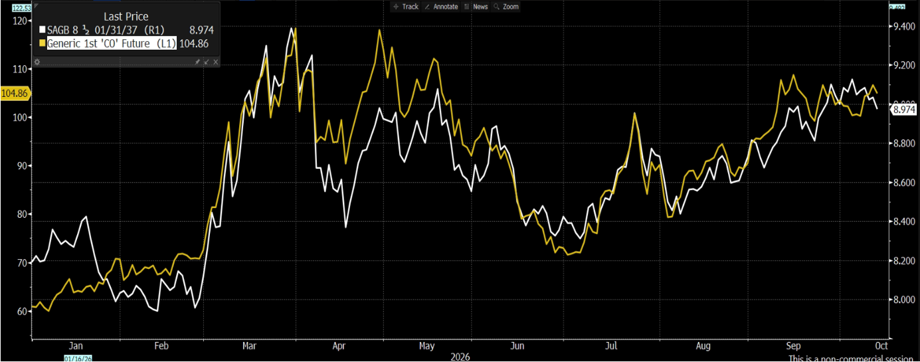This screenshot has height=362, width=920.
Task: Click the 9.400 right axis label
Action: click(x=904, y=27)
